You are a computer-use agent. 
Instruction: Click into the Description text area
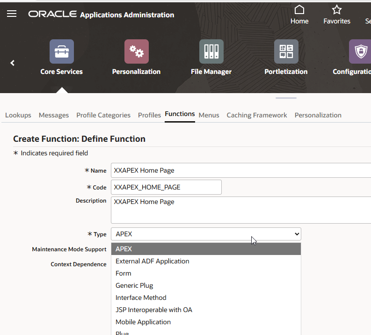coord(241,210)
